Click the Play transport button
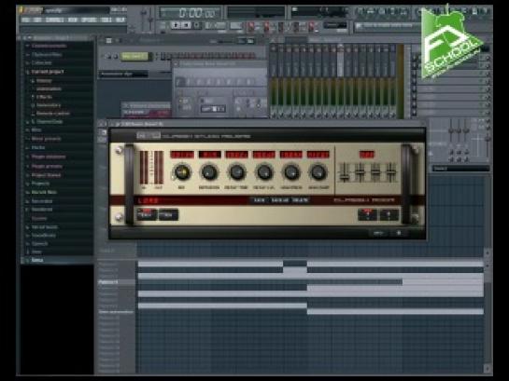This screenshot has height=381, width=509. (176, 25)
